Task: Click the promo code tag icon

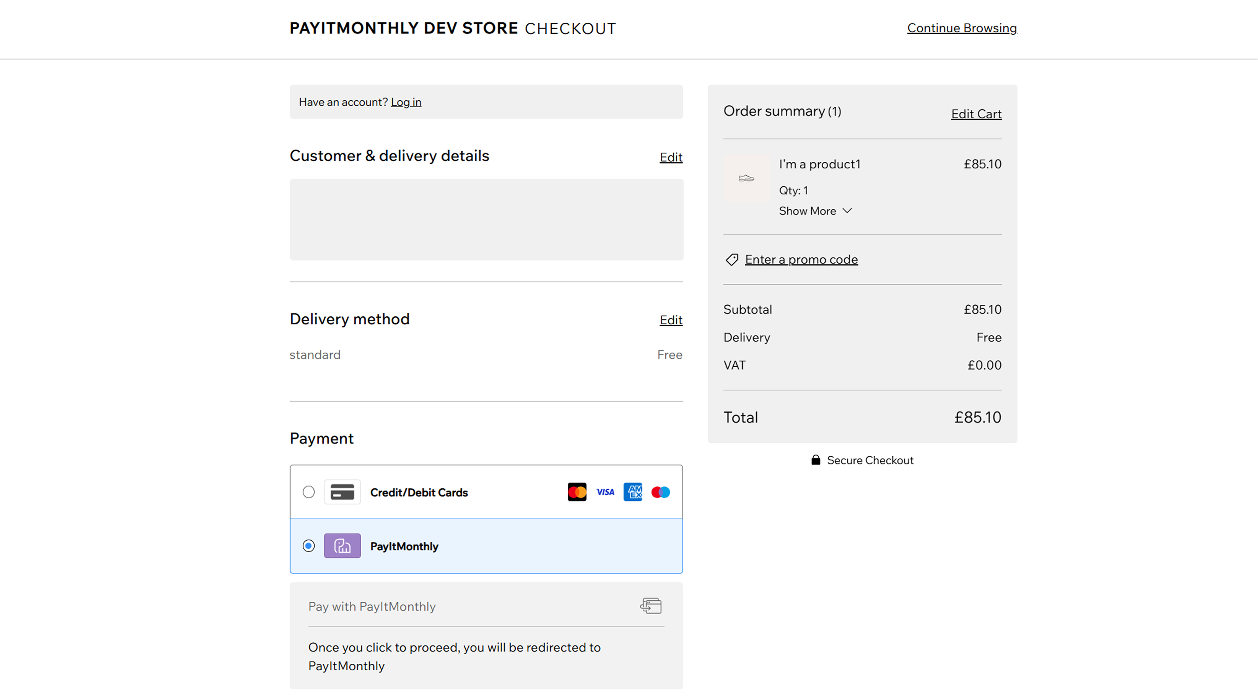Action: pos(732,259)
